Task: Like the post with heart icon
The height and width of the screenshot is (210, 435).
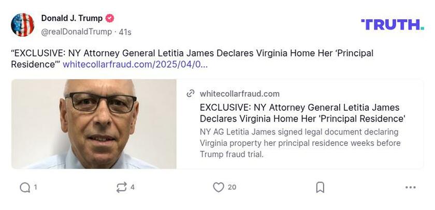Action: click(x=219, y=187)
